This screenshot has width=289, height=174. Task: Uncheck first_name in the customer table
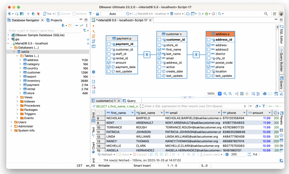pyautogui.click(x=159, y=49)
